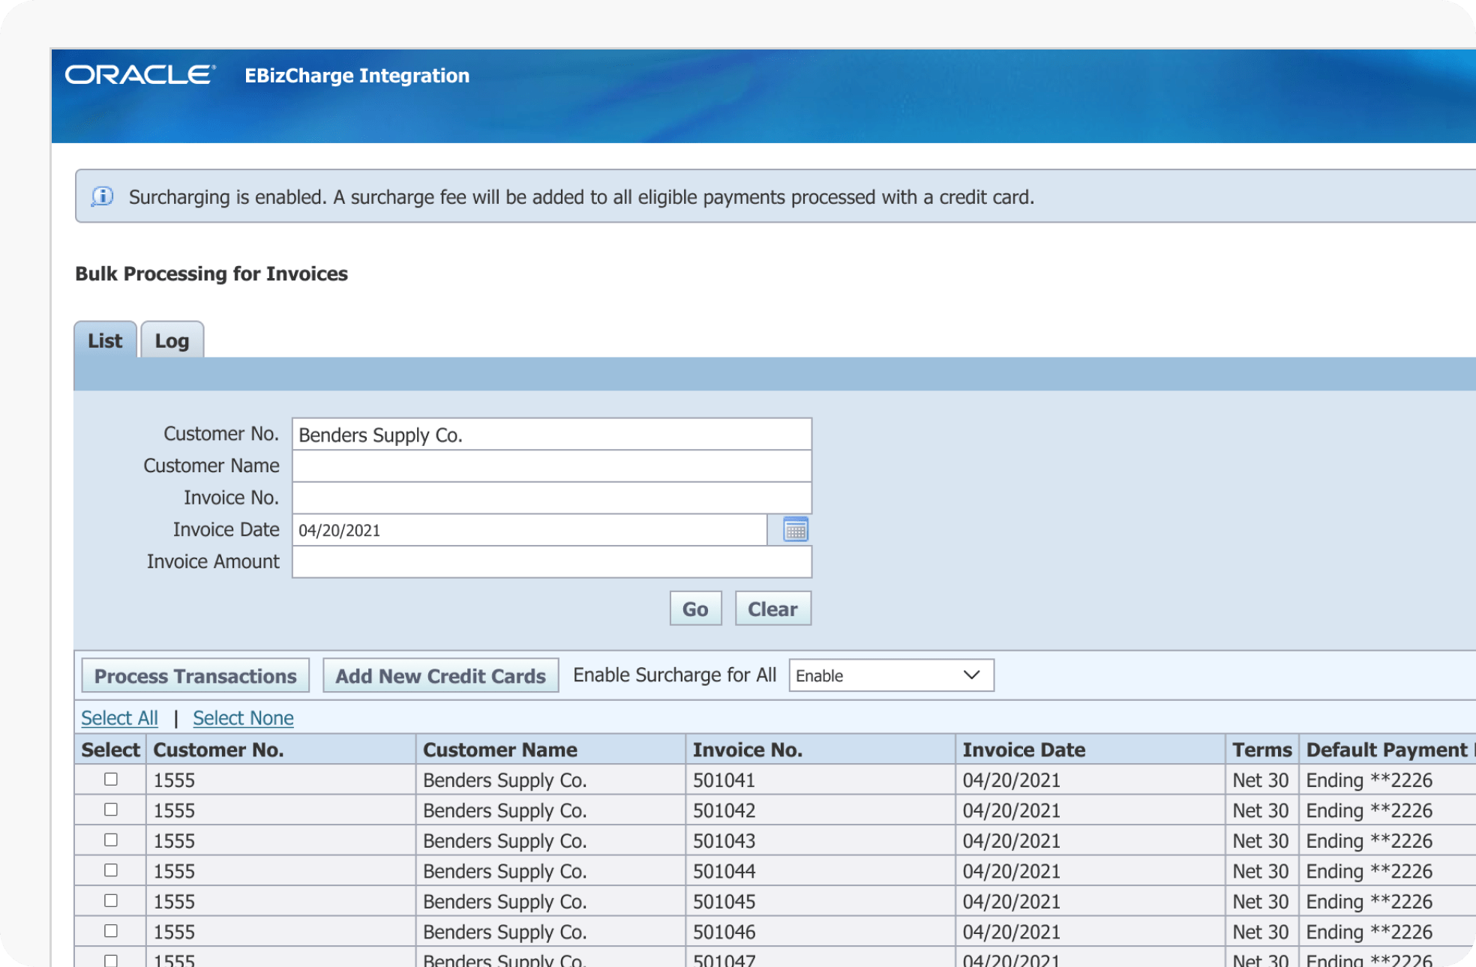Screen dimensions: 1476x967
Task: Focus the Invoice Date input field
Action: (529, 530)
